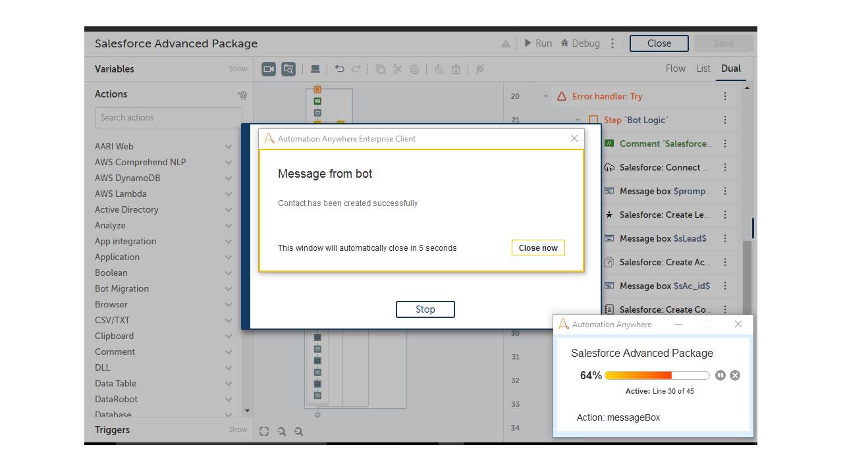Pause the running bot in progress window
The width and height of the screenshot is (843, 474).
point(721,375)
